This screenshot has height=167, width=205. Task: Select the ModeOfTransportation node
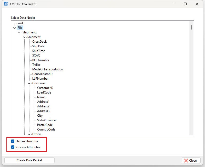[x=48, y=69]
